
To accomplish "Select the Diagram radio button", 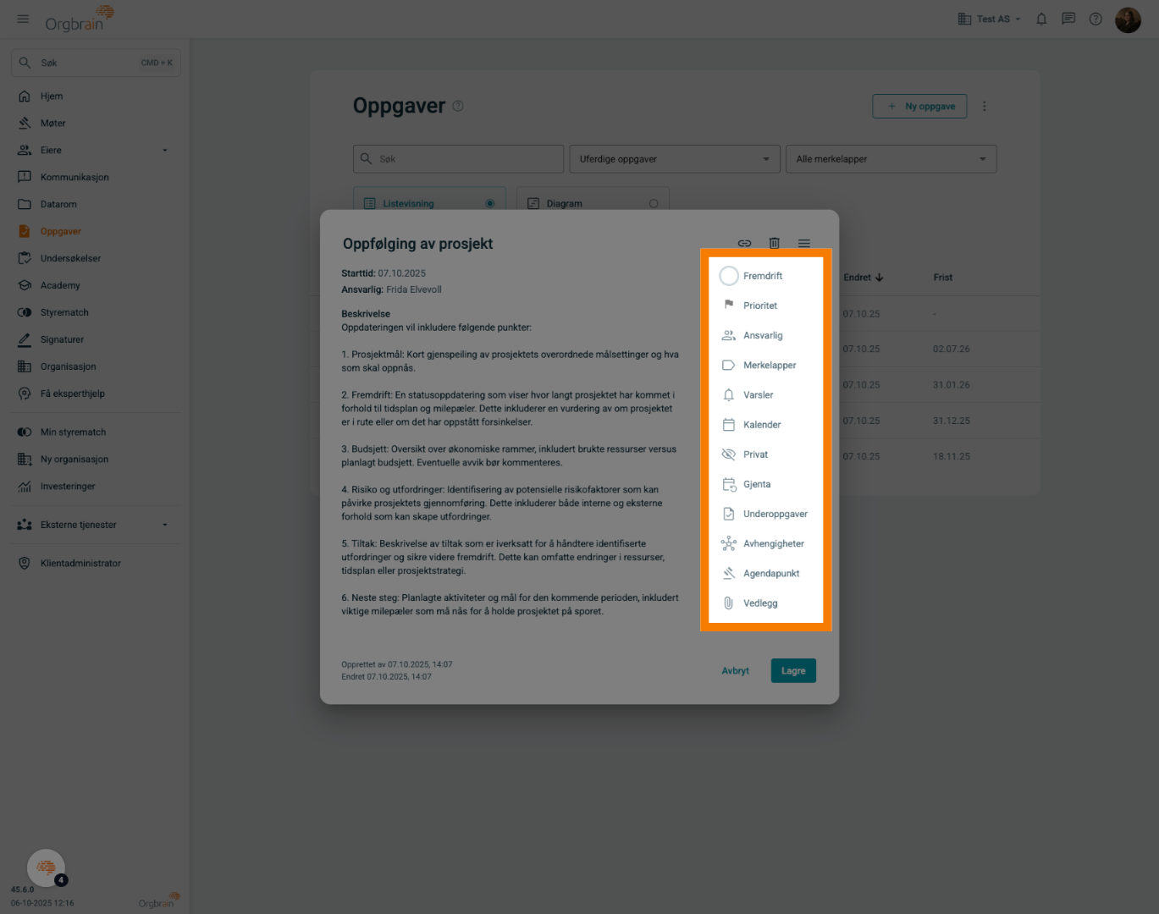I will [653, 203].
